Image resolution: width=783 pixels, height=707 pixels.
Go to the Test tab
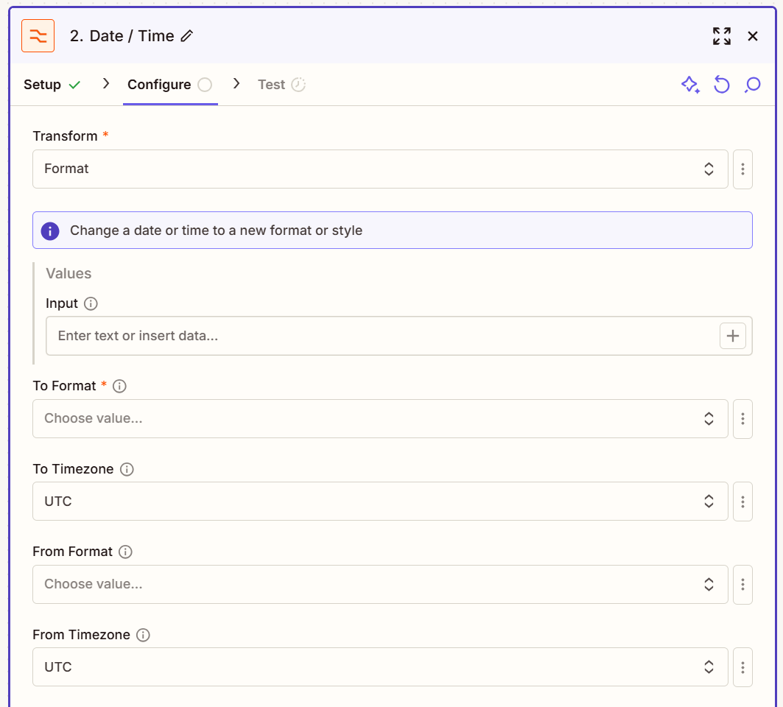click(x=281, y=85)
